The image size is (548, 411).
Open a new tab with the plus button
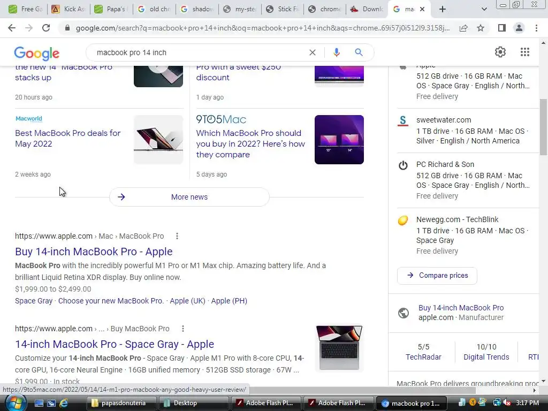pyautogui.click(x=443, y=9)
